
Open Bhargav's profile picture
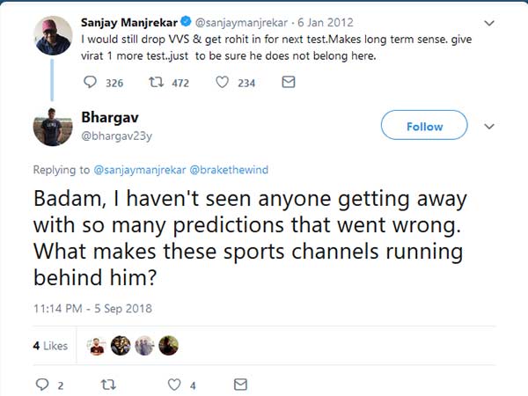[x=52, y=128]
